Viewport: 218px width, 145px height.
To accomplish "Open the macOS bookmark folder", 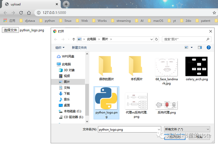I will point(156,21).
